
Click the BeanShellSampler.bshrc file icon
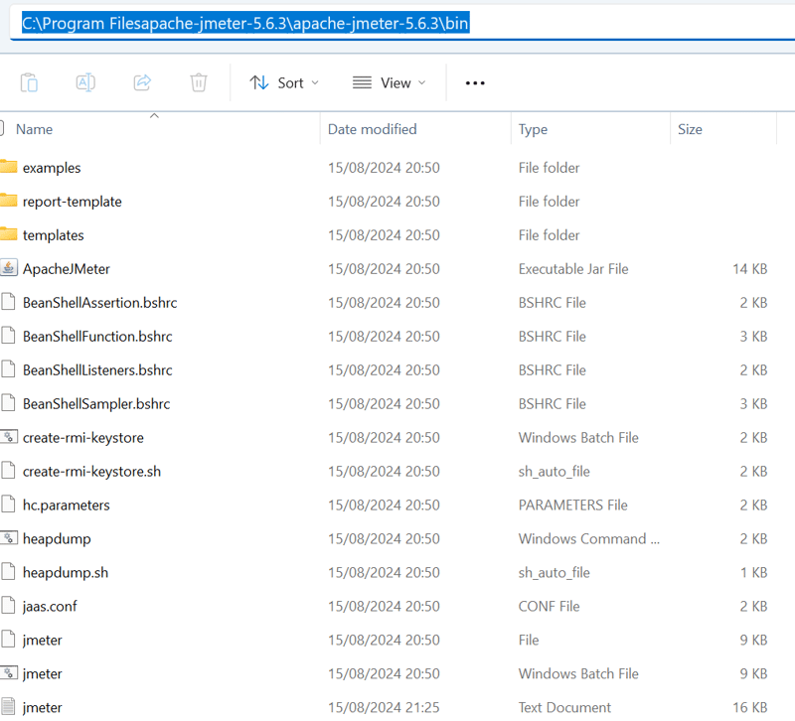[8, 403]
